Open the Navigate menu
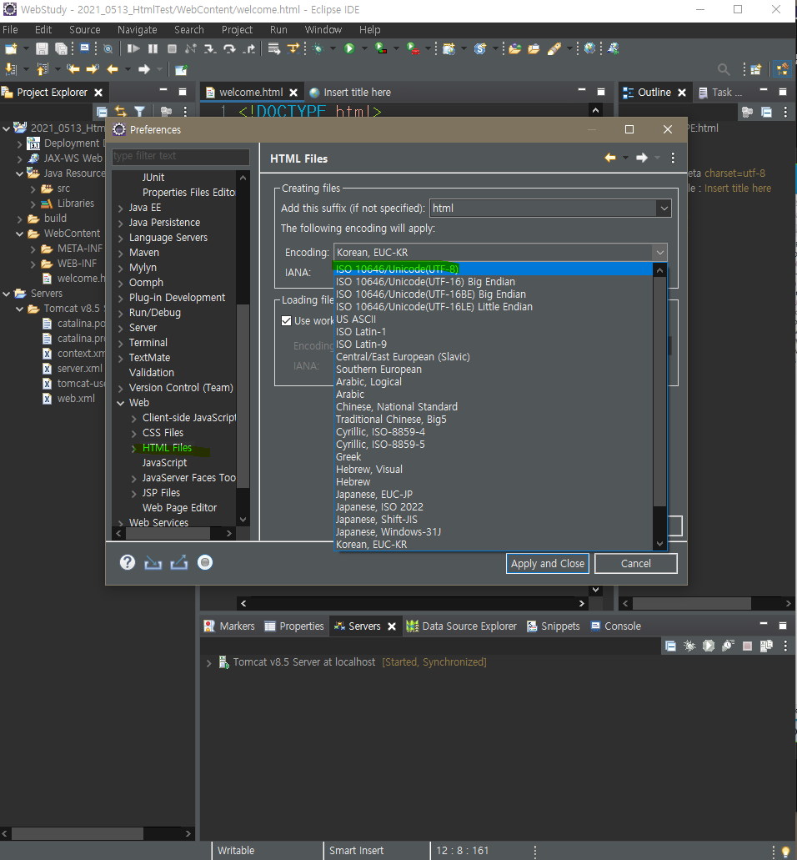 coord(137,30)
